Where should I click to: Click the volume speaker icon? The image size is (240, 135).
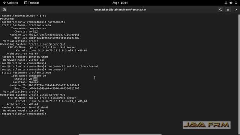coord(231,3)
